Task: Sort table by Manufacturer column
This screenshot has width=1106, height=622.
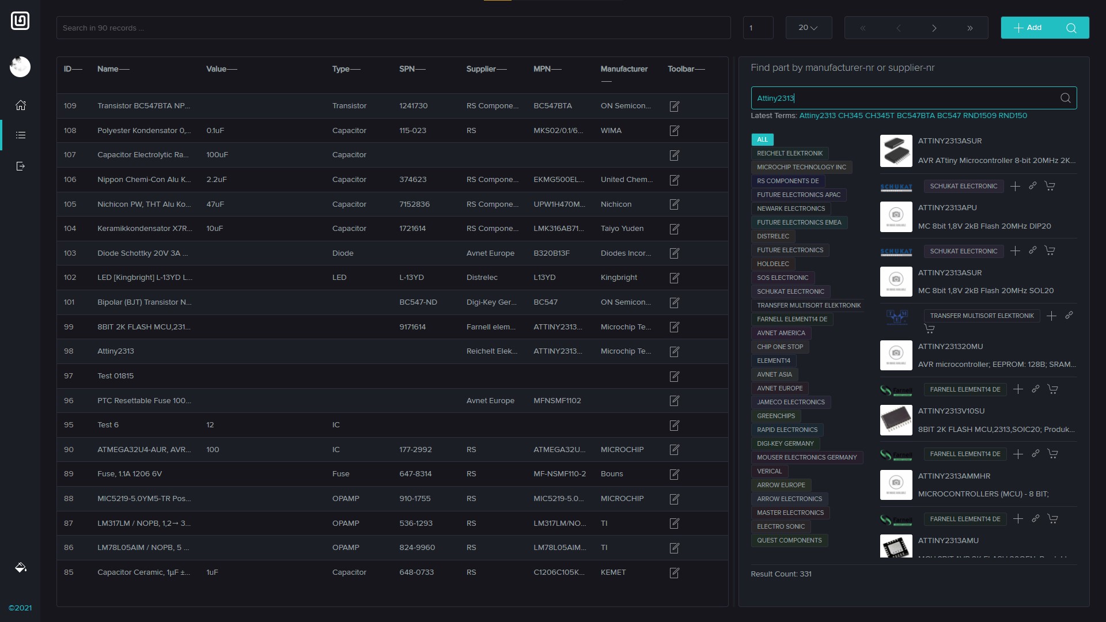Action: pyautogui.click(x=624, y=69)
